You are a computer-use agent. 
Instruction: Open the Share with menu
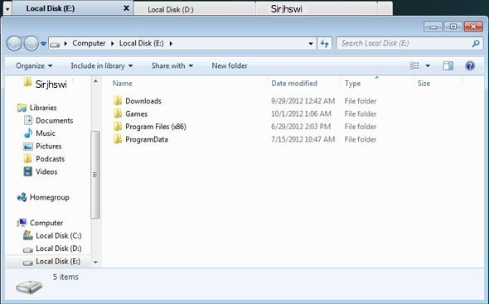click(x=172, y=65)
